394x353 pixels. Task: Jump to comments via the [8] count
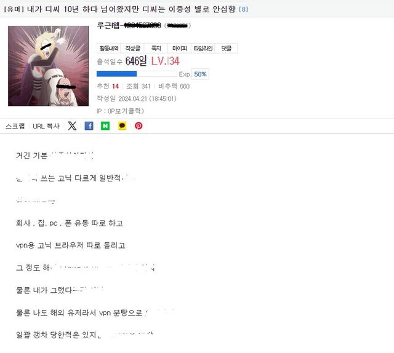click(x=243, y=10)
